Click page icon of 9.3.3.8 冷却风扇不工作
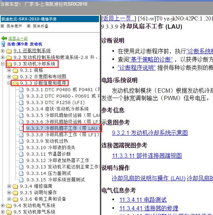The height and width of the screenshot is (215, 213). pyautogui.click(x=21, y=135)
